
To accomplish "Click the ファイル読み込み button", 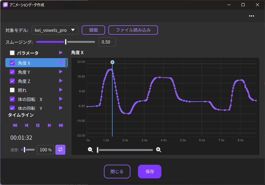I will click(x=133, y=30).
